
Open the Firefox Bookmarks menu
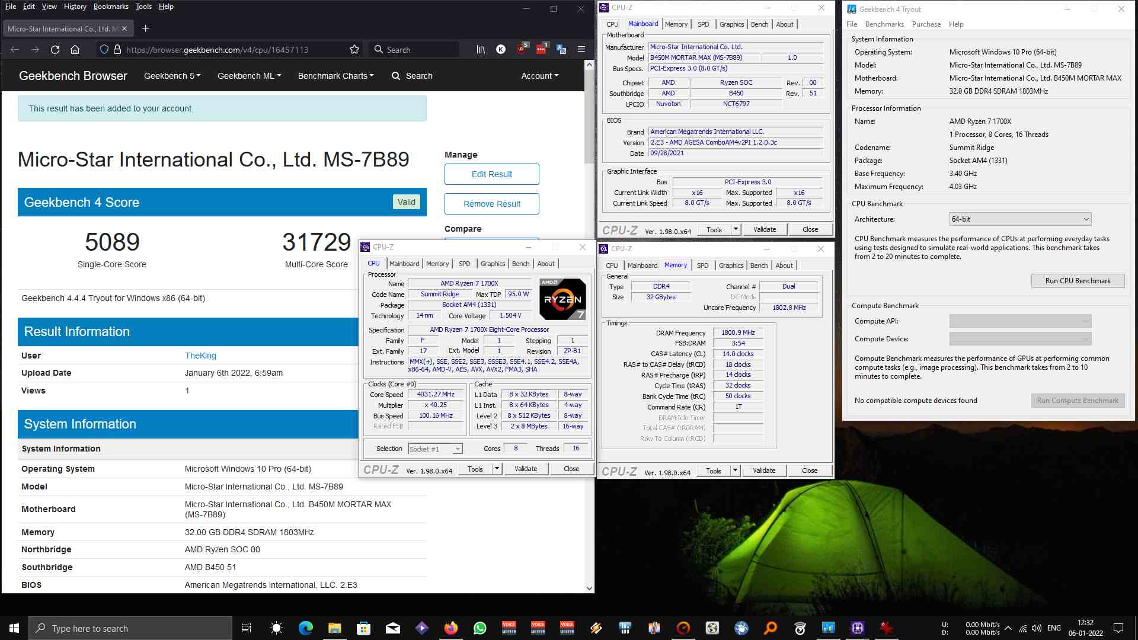pos(111,7)
